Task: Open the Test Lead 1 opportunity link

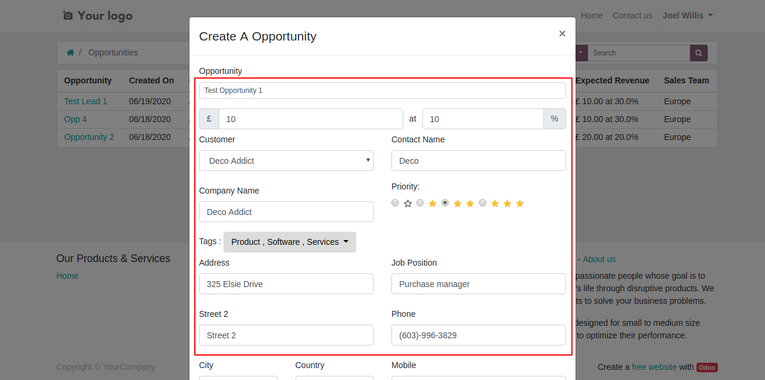Action: coord(86,101)
